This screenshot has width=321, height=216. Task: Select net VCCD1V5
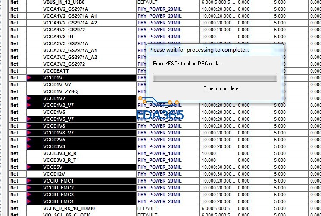(54, 112)
